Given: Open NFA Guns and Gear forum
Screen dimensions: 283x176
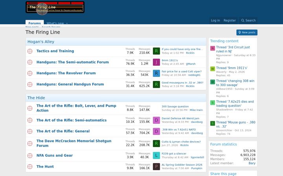Looking at the screenshot, I should tap(55, 155).
